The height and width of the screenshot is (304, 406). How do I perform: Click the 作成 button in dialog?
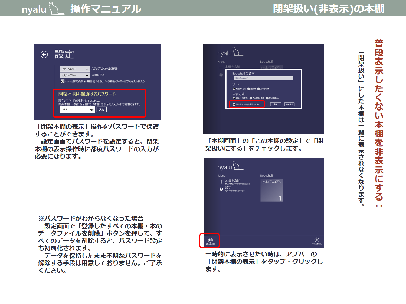click(x=276, y=105)
